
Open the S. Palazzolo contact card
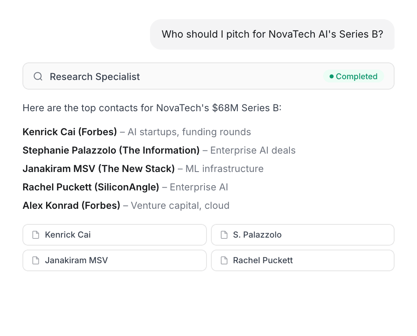coord(302,235)
